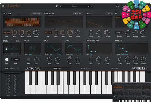Toggle LFO 1 Free sync button
This screenshot has height=102, width=151.
[60, 54]
